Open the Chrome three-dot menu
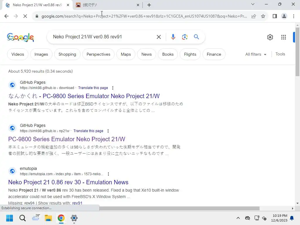Screen dimensions: 300x225 click(294, 16)
